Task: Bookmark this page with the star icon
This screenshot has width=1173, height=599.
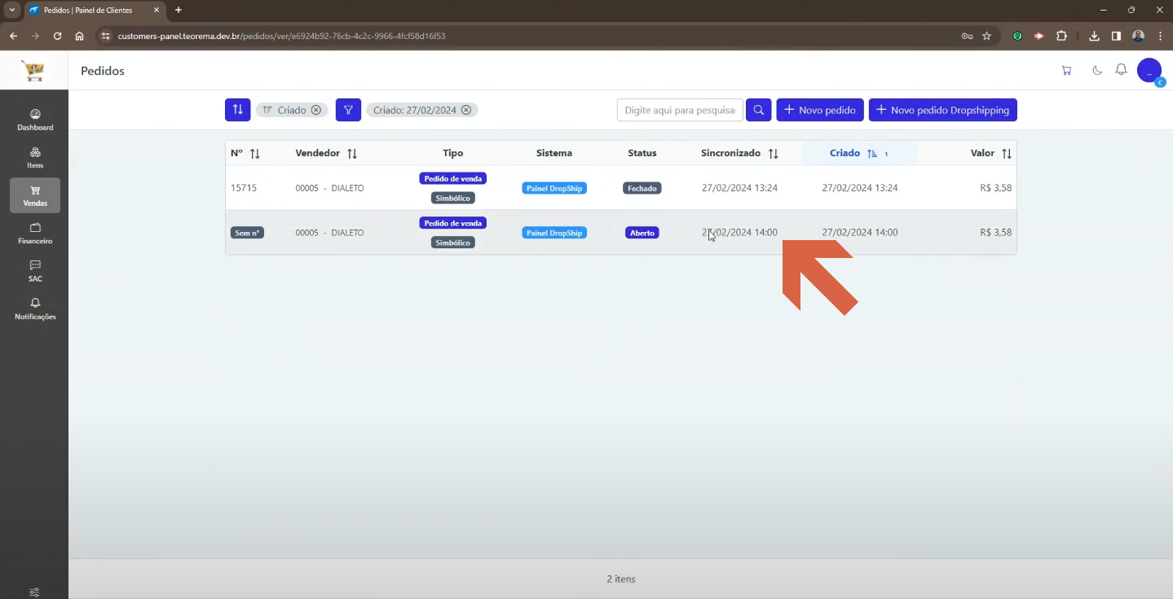Action: coord(986,36)
